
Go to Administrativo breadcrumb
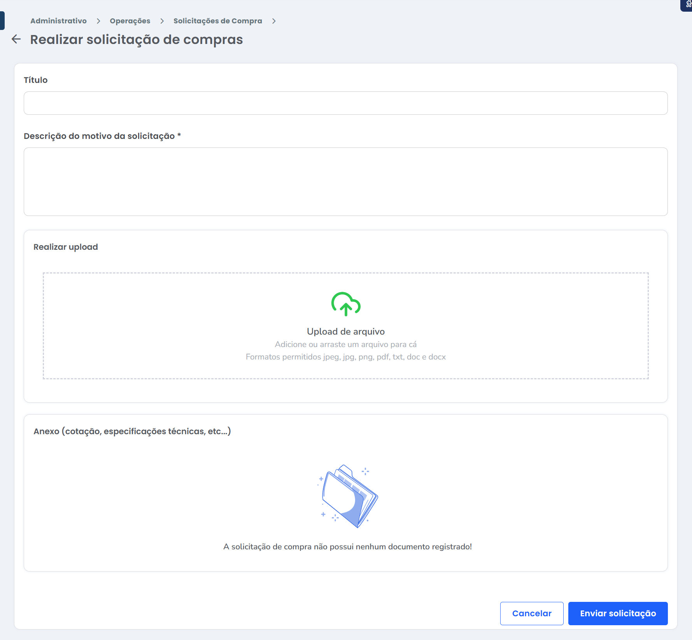[x=58, y=21]
